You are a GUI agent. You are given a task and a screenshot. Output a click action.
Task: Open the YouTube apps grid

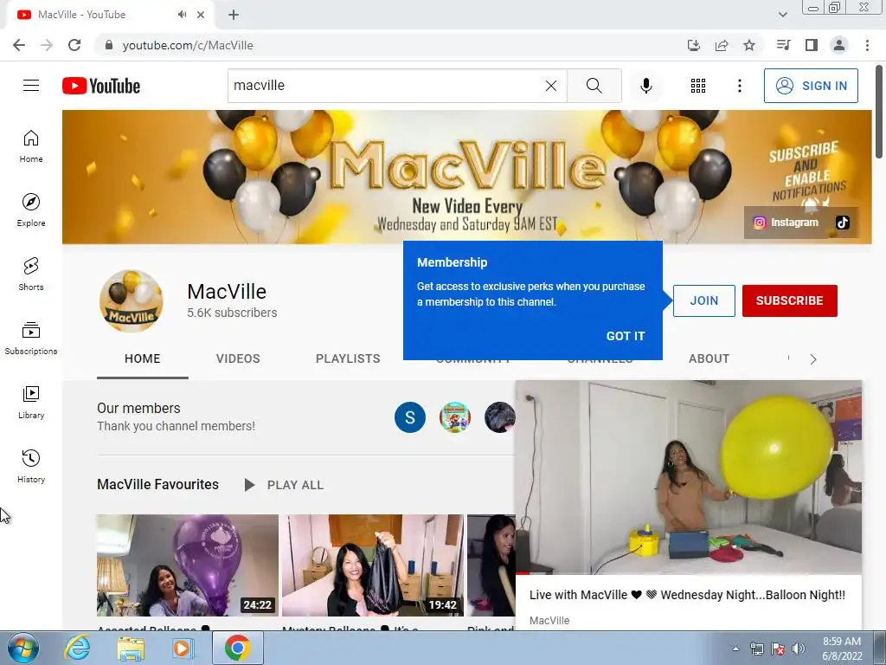[x=698, y=86]
